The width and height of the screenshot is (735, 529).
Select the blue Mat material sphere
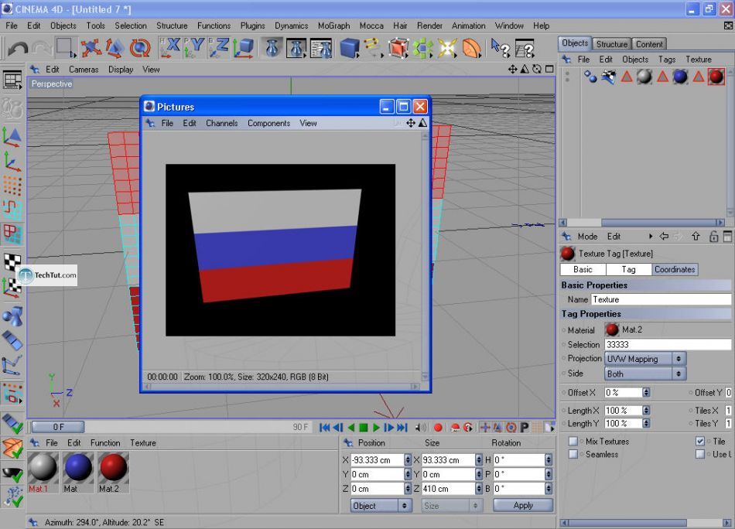(x=78, y=468)
